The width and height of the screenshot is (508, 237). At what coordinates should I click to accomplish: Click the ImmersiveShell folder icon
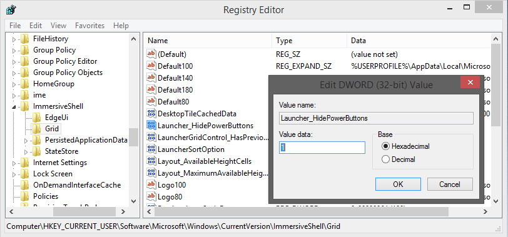click(24, 106)
